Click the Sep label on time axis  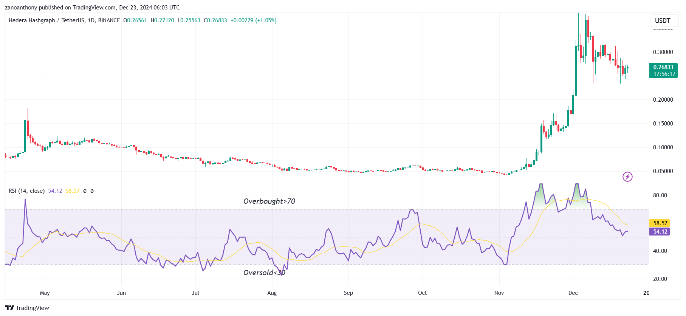pyautogui.click(x=348, y=293)
